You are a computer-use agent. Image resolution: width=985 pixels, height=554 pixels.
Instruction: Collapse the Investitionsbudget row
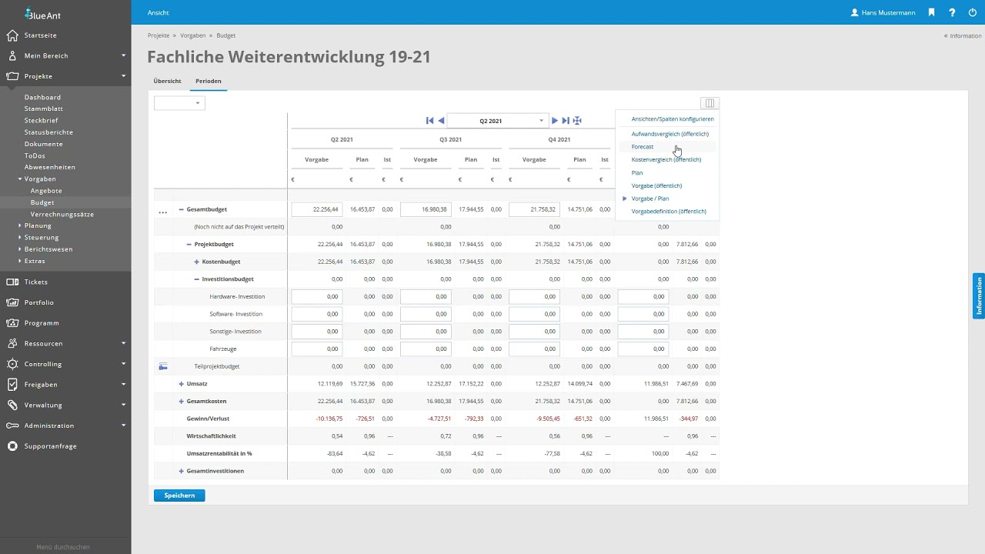[x=197, y=279]
